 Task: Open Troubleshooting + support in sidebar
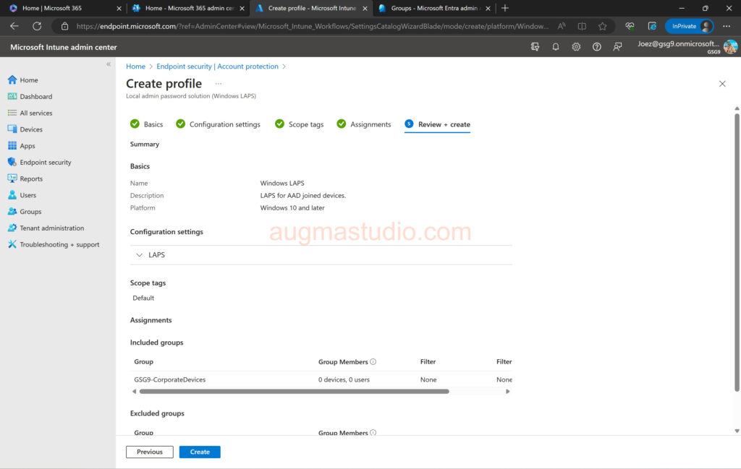59,245
